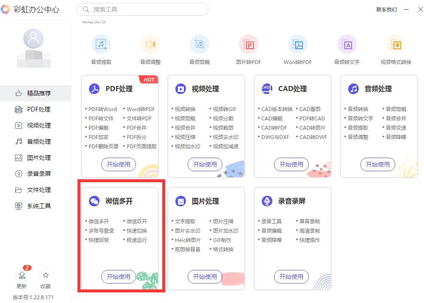Open the 图片转PDF tool icon
The image size is (424, 303).
(x=248, y=44)
